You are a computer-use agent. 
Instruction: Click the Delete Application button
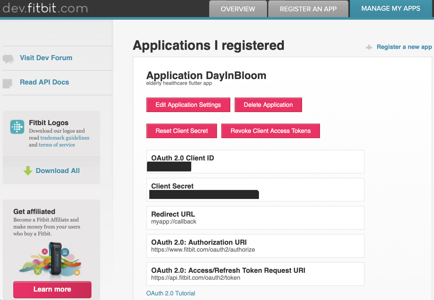(268, 105)
